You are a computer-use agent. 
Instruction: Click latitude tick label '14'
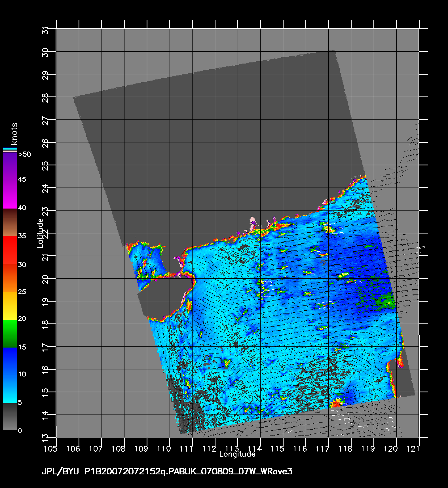pos(45,416)
